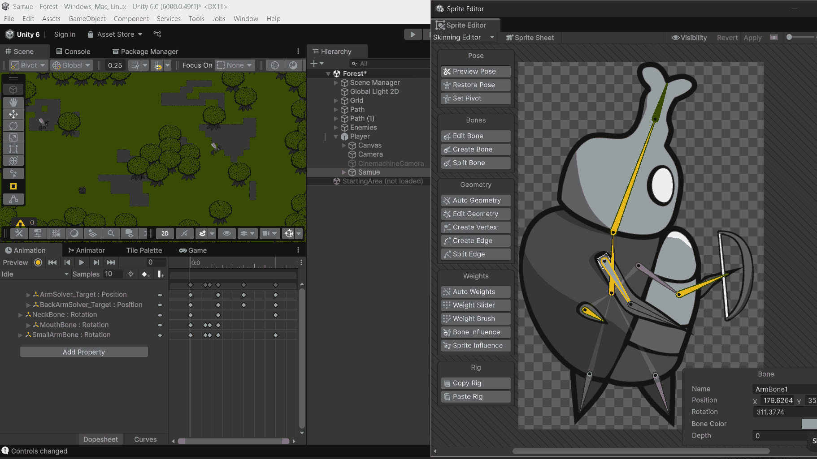Open the GameObject menu
Image resolution: width=817 pixels, height=459 pixels.
(x=87, y=19)
